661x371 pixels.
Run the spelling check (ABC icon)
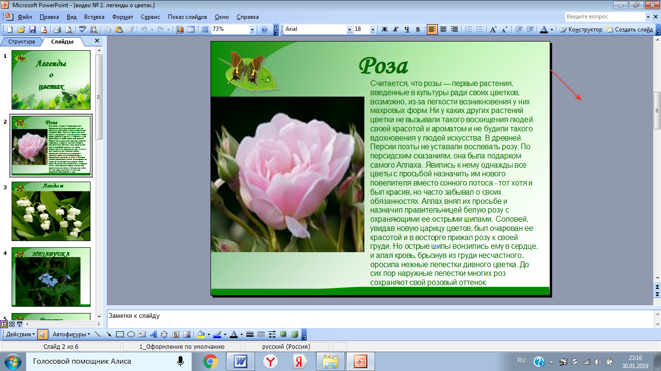[82, 29]
